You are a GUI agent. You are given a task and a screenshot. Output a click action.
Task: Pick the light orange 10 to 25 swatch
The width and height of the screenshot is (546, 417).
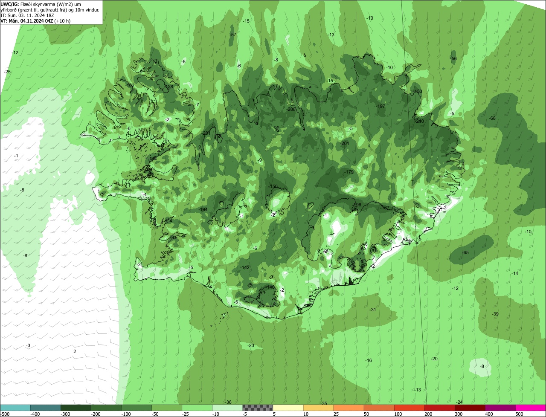coord(318,408)
